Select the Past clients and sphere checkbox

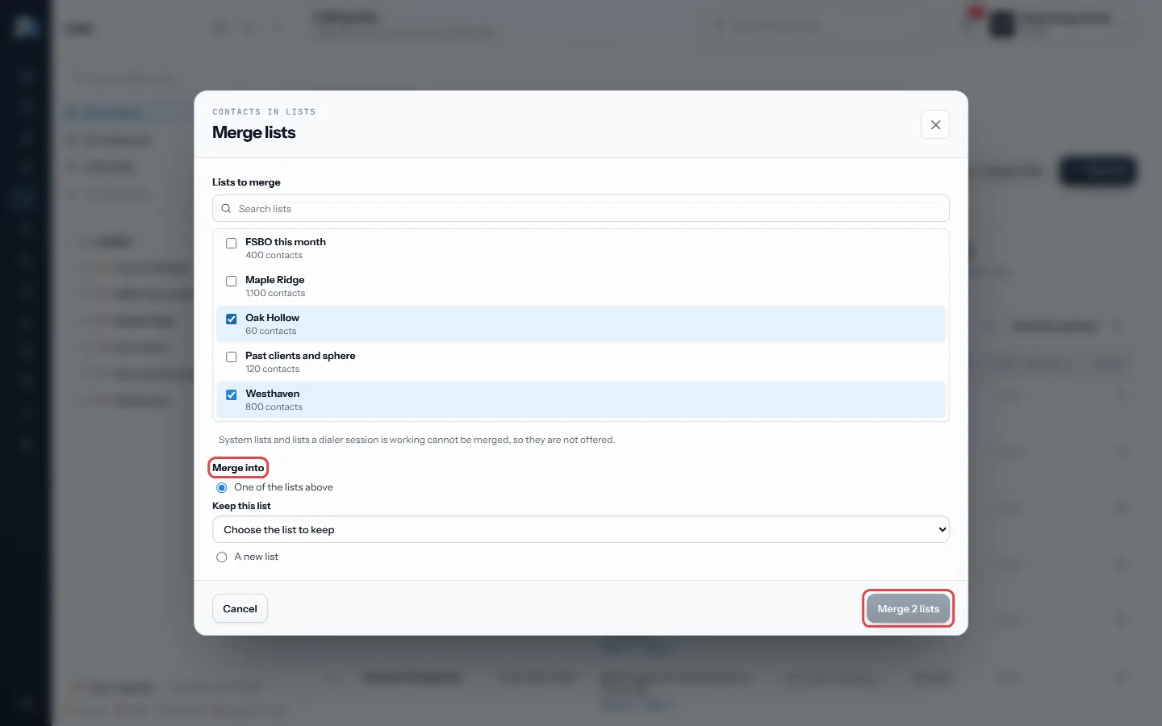pos(232,357)
